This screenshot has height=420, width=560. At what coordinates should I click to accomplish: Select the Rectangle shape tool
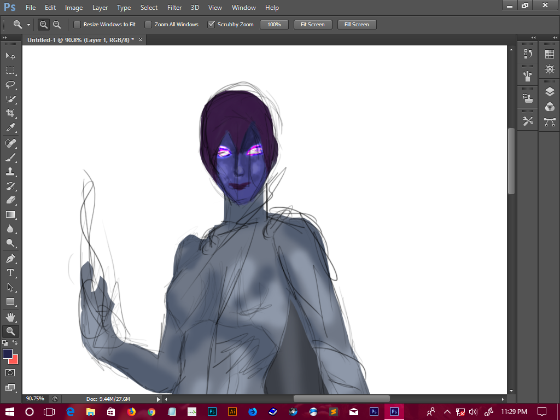pos(10,301)
